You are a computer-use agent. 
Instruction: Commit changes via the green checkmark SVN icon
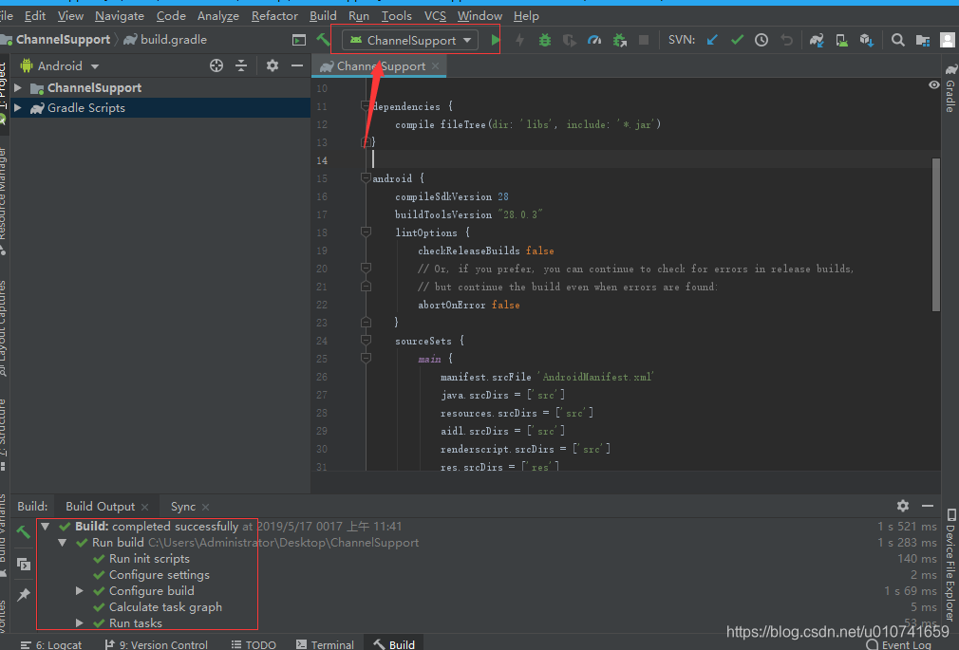click(x=737, y=40)
